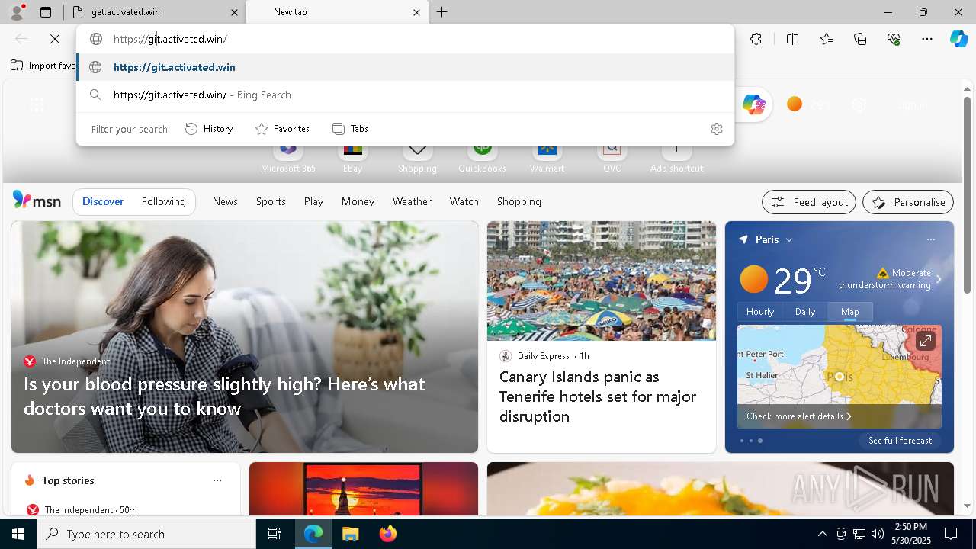
Task: Switch weather card to Hourly
Action: (x=760, y=311)
